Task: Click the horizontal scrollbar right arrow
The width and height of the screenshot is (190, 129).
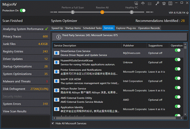Action: point(181,118)
